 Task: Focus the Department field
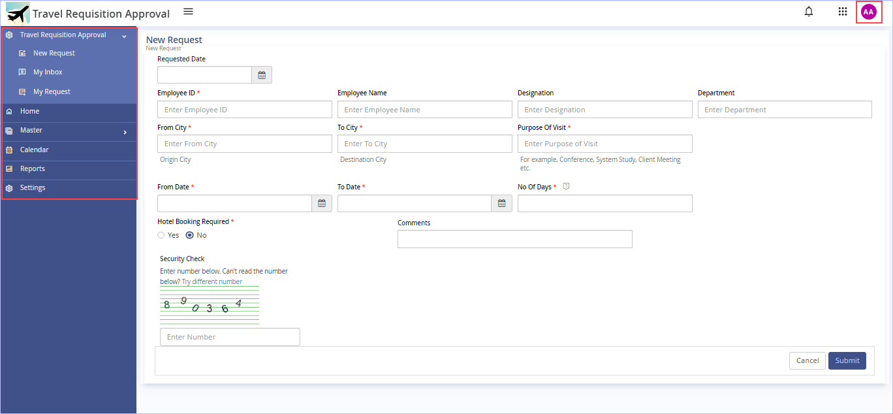coord(785,110)
